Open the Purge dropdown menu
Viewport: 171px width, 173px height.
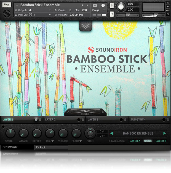(98, 10)
